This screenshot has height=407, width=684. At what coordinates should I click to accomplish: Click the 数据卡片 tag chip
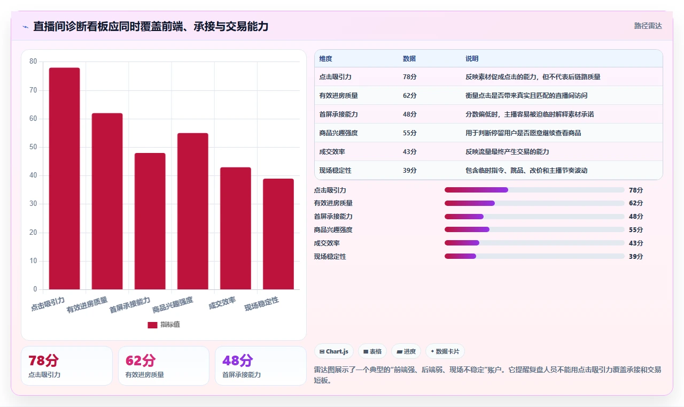pyautogui.click(x=445, y=351)
